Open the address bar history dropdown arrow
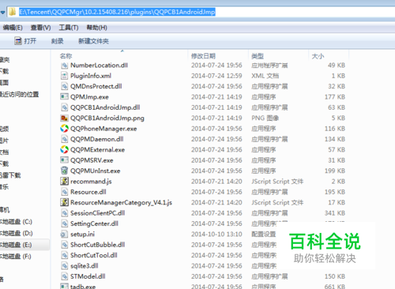The image size is (395, 289). (2, 12)
